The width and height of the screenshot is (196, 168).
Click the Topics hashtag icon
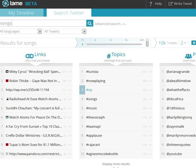pyautogui.click(x=108, y=56)
